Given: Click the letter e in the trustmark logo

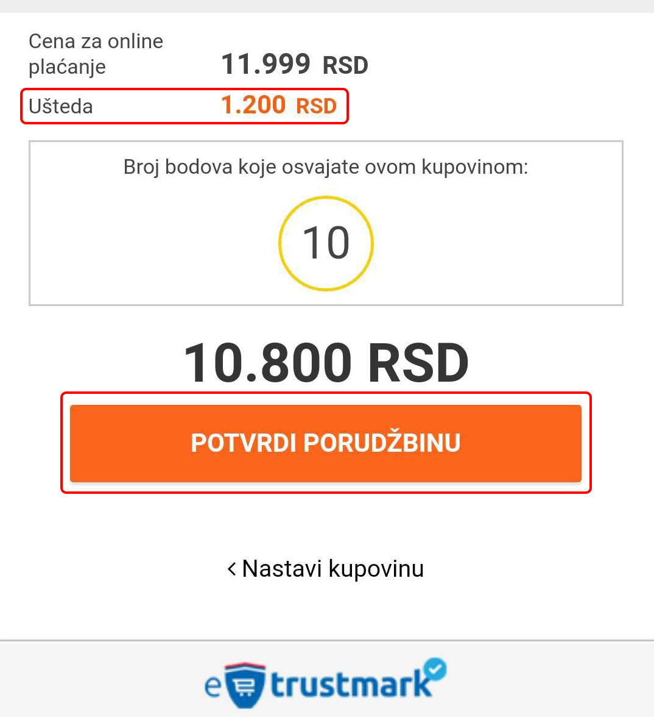Looking at the screenshot, I should [x=213, y=686].
